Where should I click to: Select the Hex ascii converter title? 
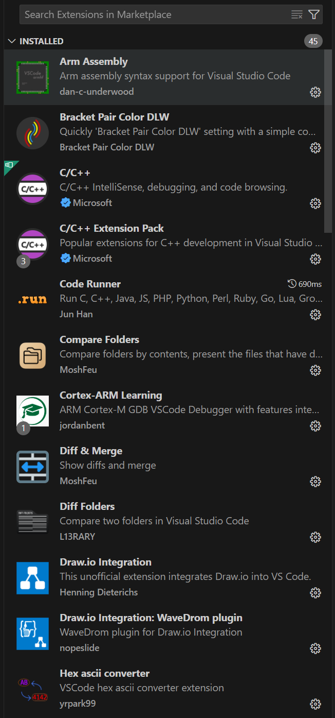(104, 673)
